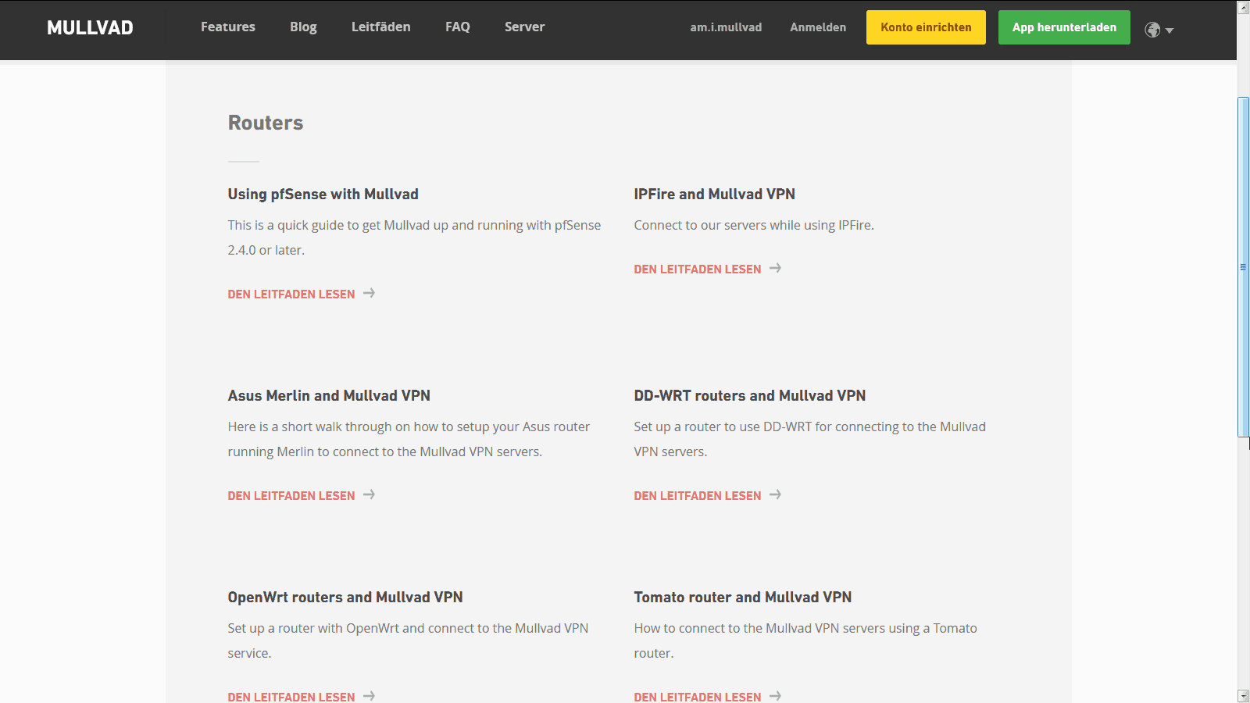This screenshot has width=1250, height=703.
Task: Open Tomato router and Mullvad VPN title
Action: coord(743,597)
